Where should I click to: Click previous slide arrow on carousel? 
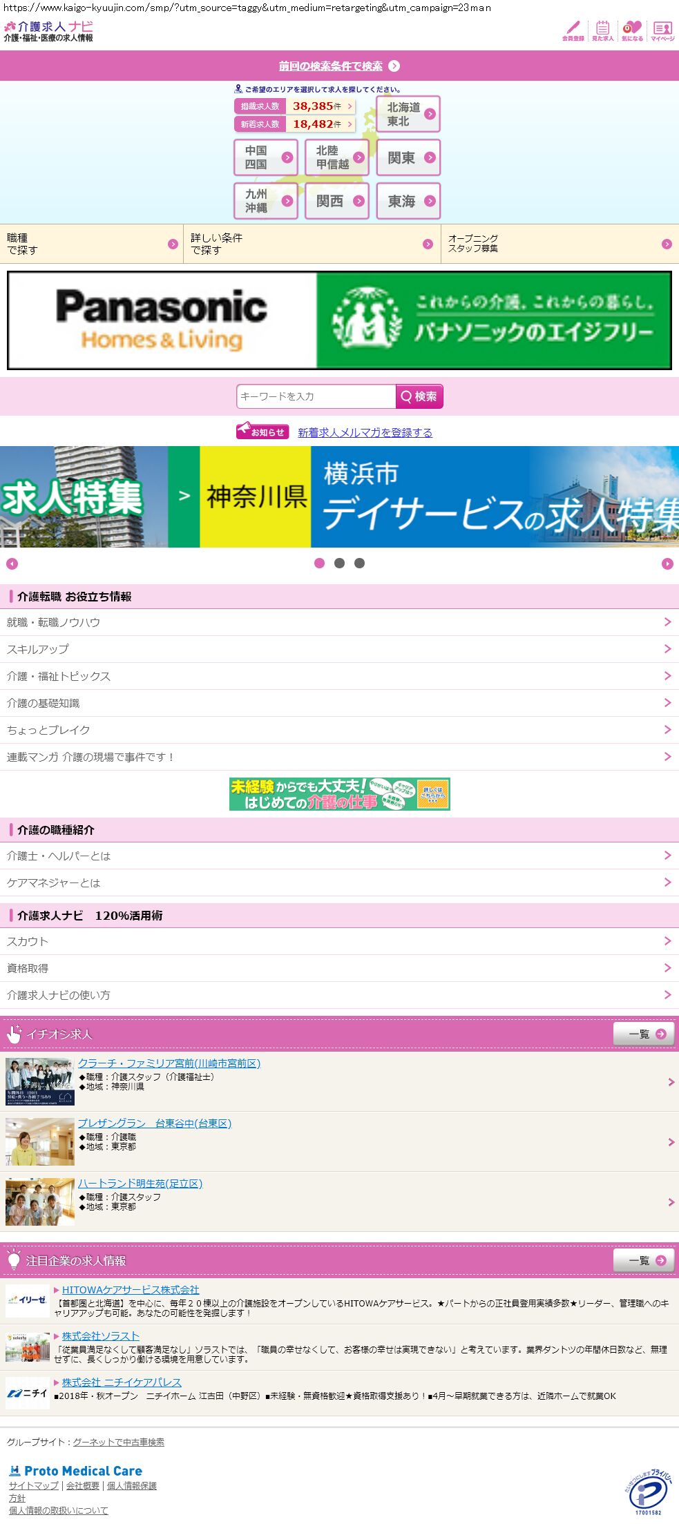(12, 564)
